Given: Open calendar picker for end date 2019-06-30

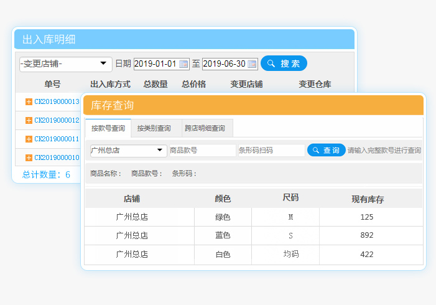Looking at the screenshot, I should click(x=252, y=63).
